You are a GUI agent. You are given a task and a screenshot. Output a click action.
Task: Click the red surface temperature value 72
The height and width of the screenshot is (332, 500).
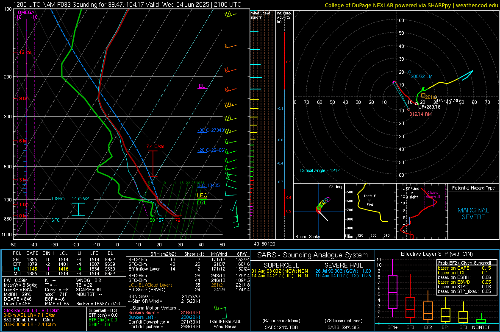point(178,220)
